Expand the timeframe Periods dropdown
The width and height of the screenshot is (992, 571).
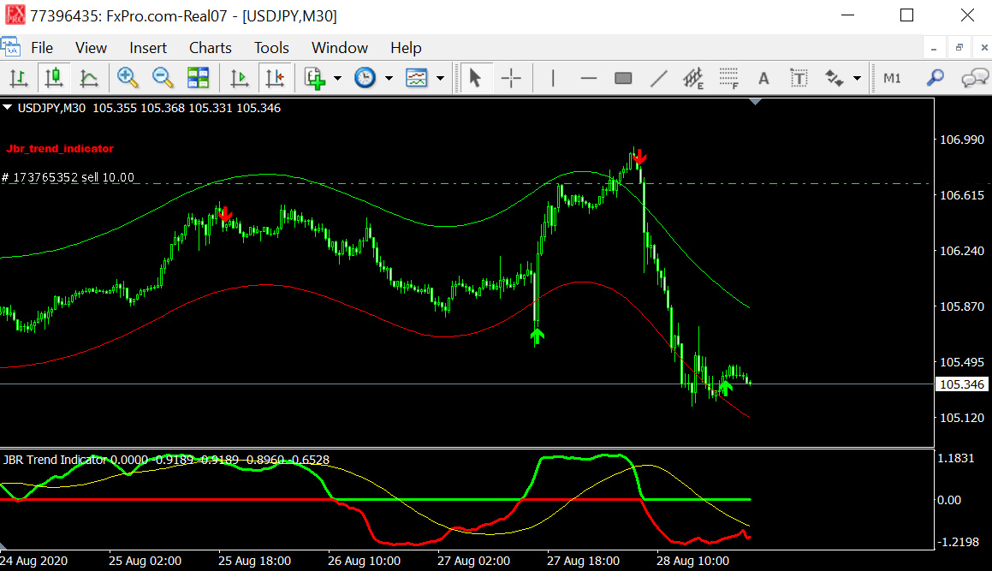pyautogui.click(x=388, y=78)
